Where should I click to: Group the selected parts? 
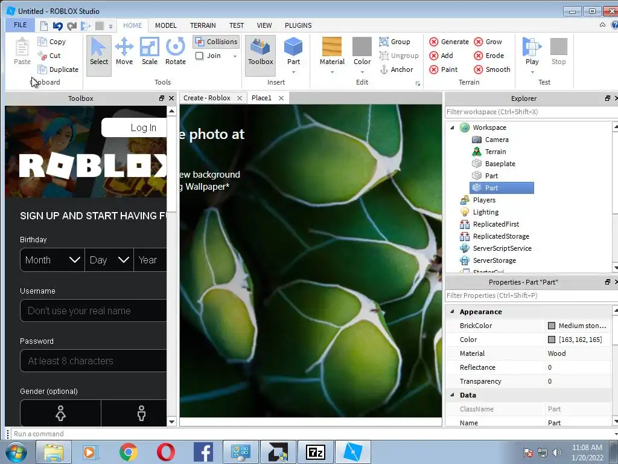click(395, 42)
